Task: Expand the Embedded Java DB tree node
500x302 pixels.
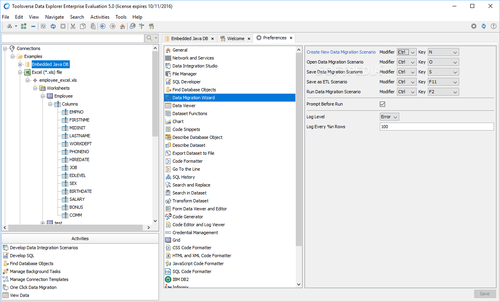Action: point(20,64)
